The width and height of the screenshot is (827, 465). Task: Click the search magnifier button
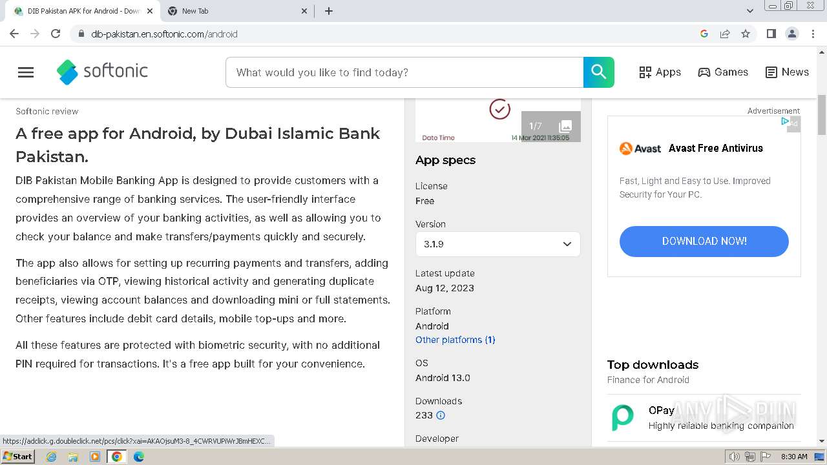(x=598, y=72)
